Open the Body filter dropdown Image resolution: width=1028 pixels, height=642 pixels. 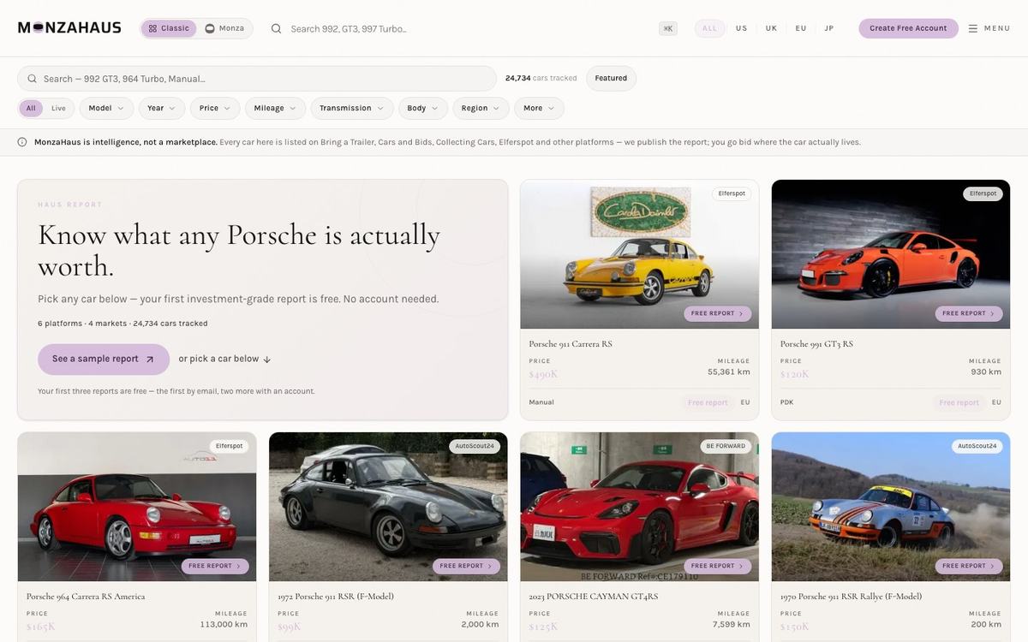pyautogui.click(x=422, y=109)
